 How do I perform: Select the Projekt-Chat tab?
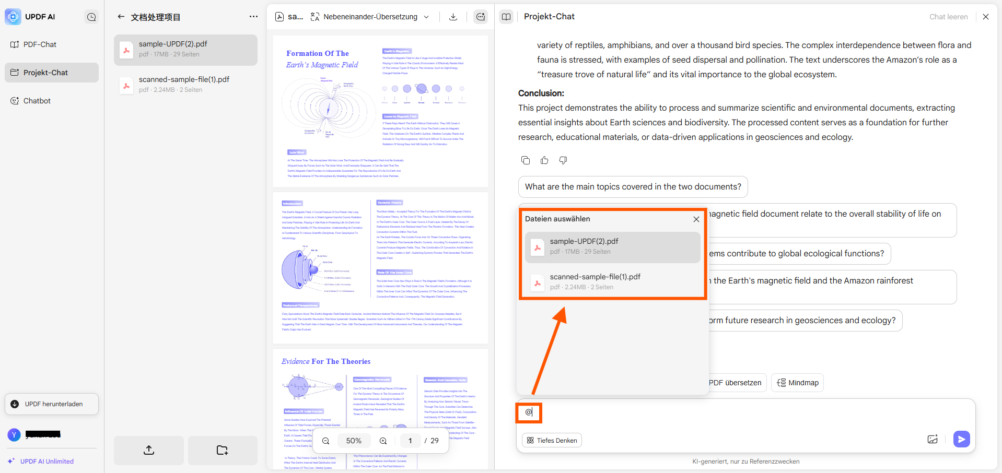(x=52, y=73)
